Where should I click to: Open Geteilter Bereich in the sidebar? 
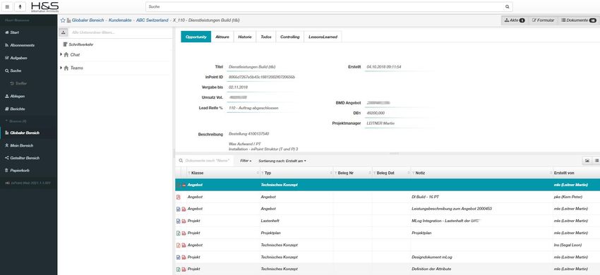click(22, 157)
